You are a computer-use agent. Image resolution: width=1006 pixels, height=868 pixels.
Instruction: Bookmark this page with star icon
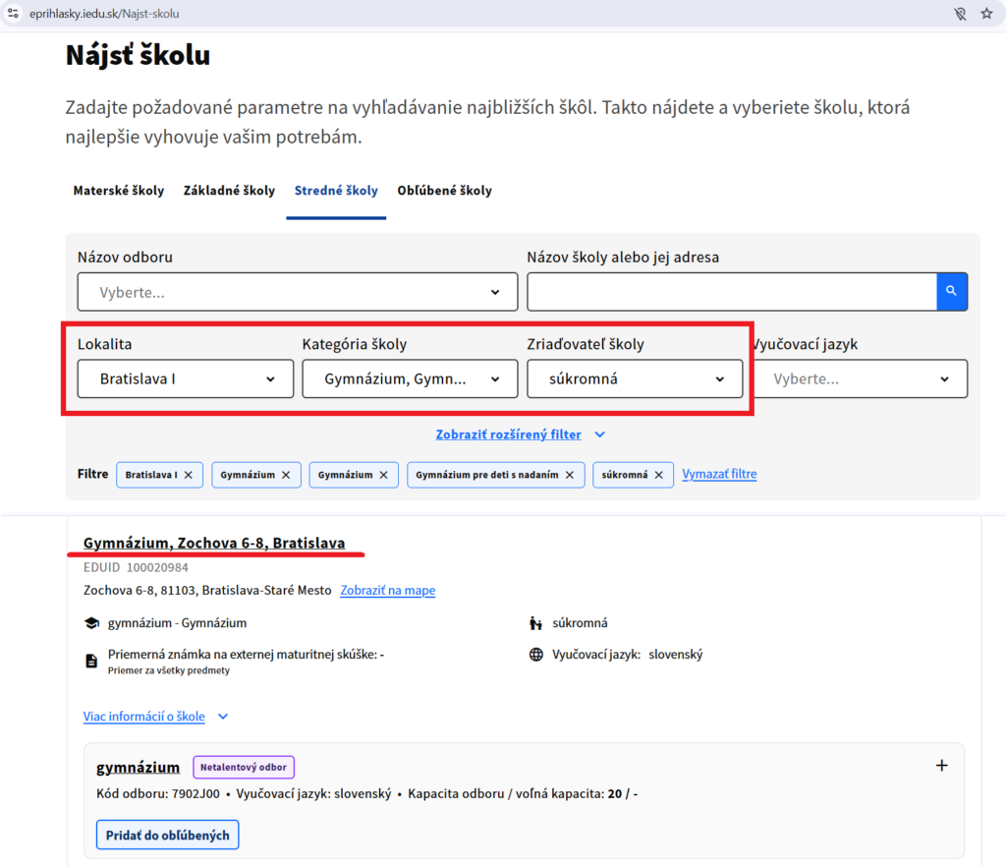pyautogui.click(x=985, y=14)
